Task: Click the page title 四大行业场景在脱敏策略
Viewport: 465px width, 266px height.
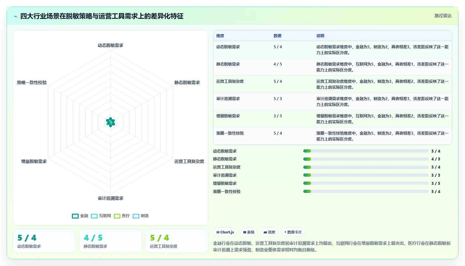Action: point(102,16)
